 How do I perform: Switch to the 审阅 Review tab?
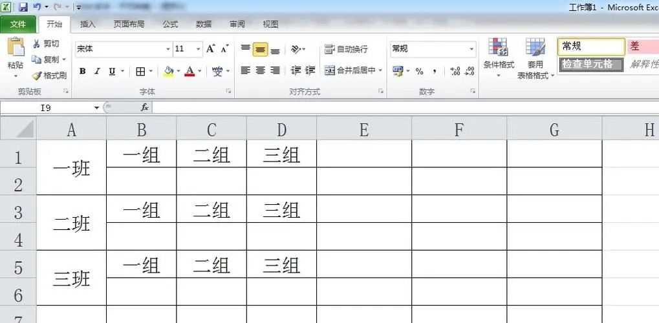pyautogui.click(x=237, y=25)
